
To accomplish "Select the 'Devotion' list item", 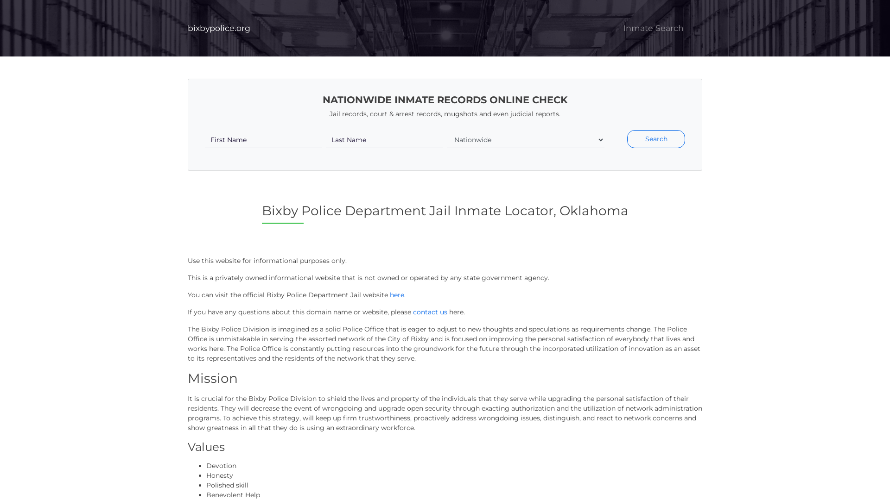I will tap(221, 466).
